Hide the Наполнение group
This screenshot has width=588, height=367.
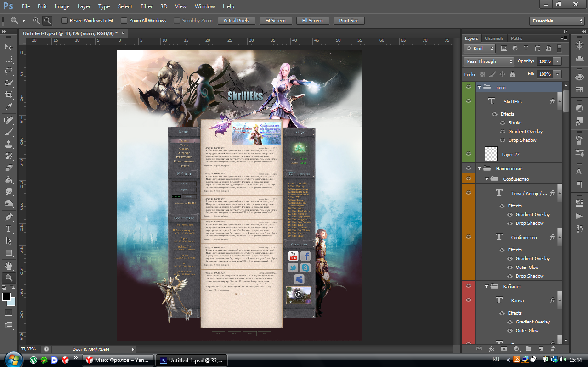[469, 168]
